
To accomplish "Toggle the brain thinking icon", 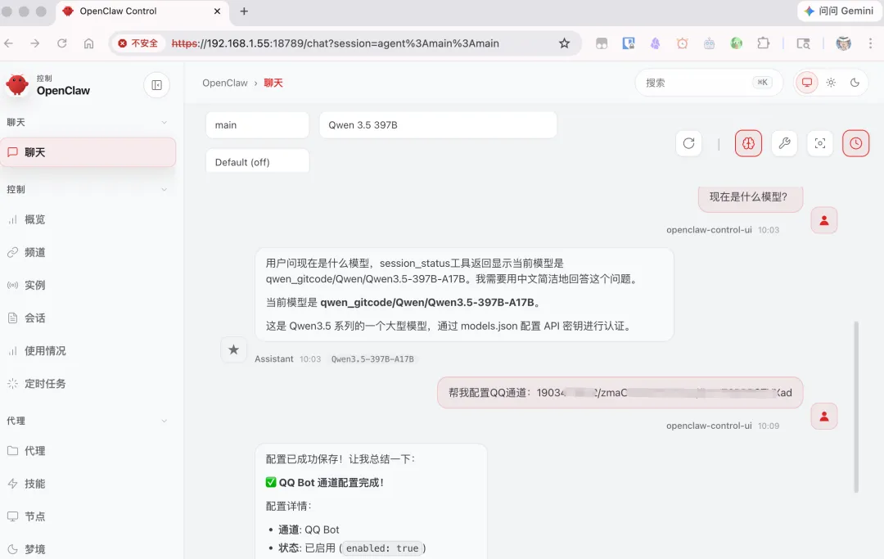I will 748,143.
